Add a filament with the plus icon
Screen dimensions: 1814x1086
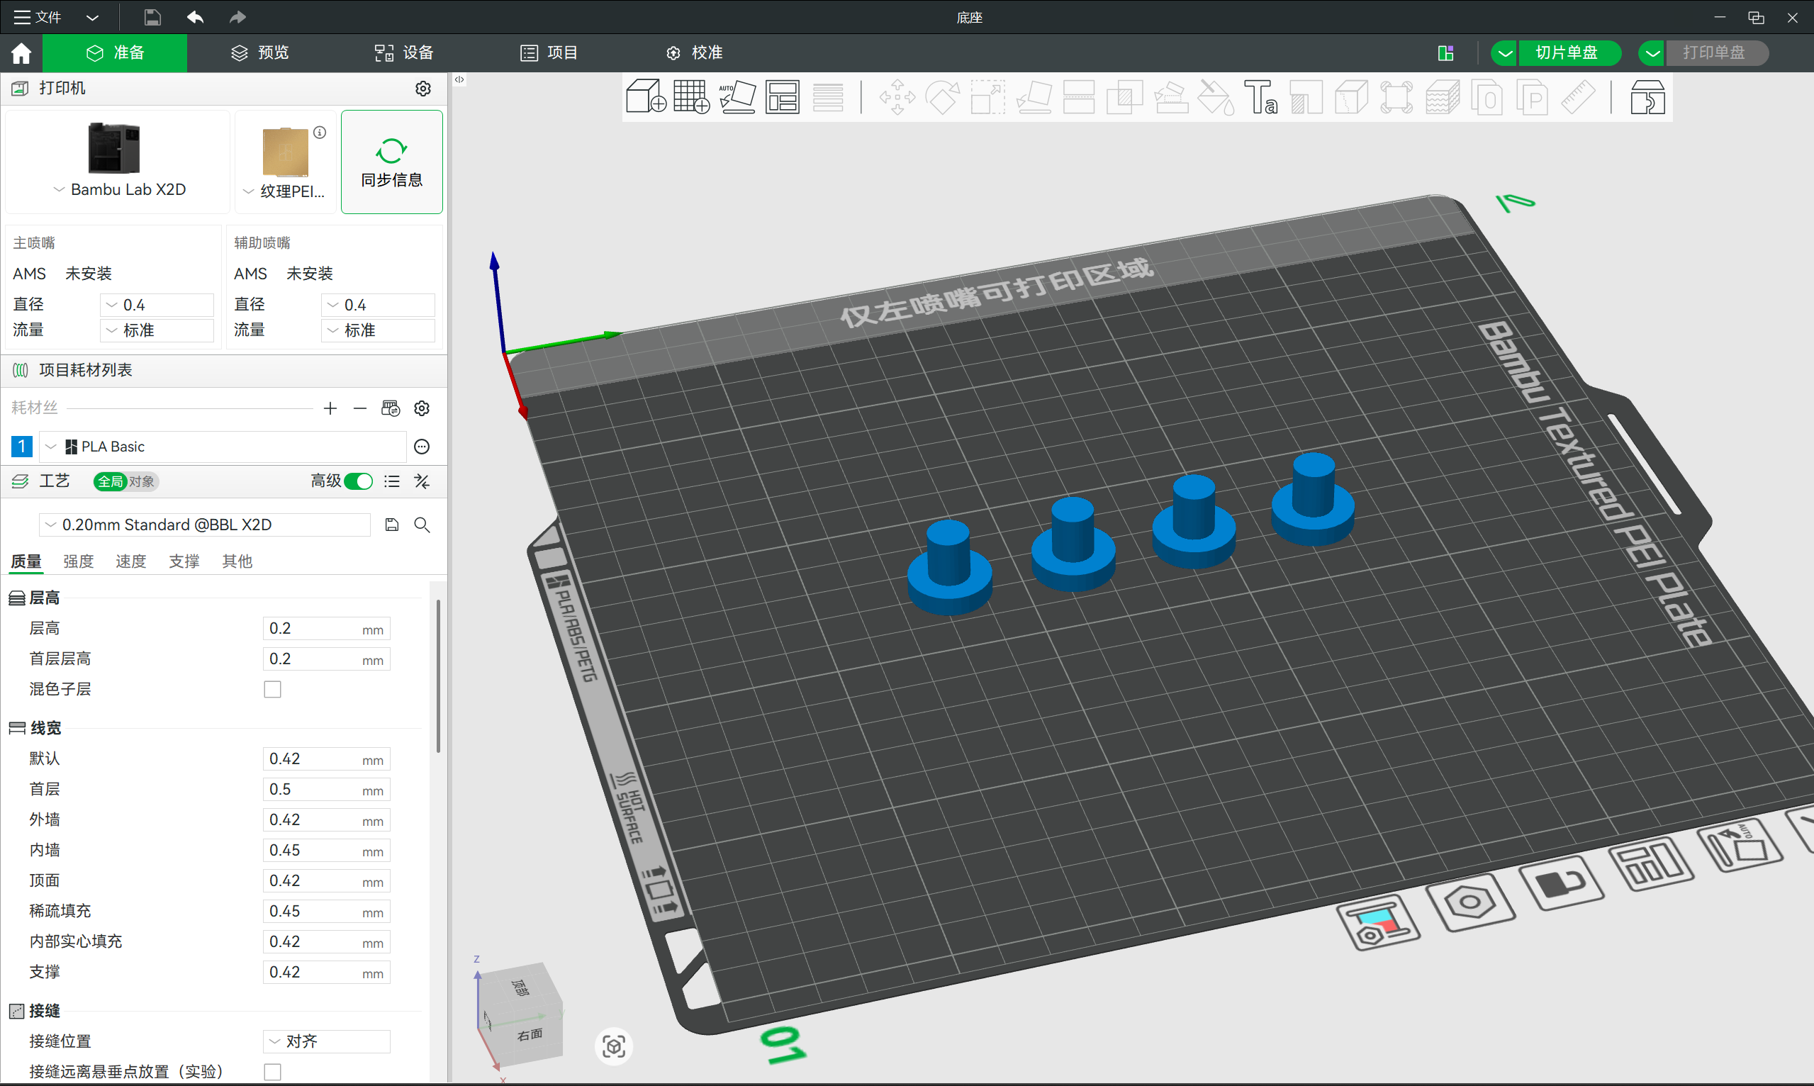tap(330, 408)
